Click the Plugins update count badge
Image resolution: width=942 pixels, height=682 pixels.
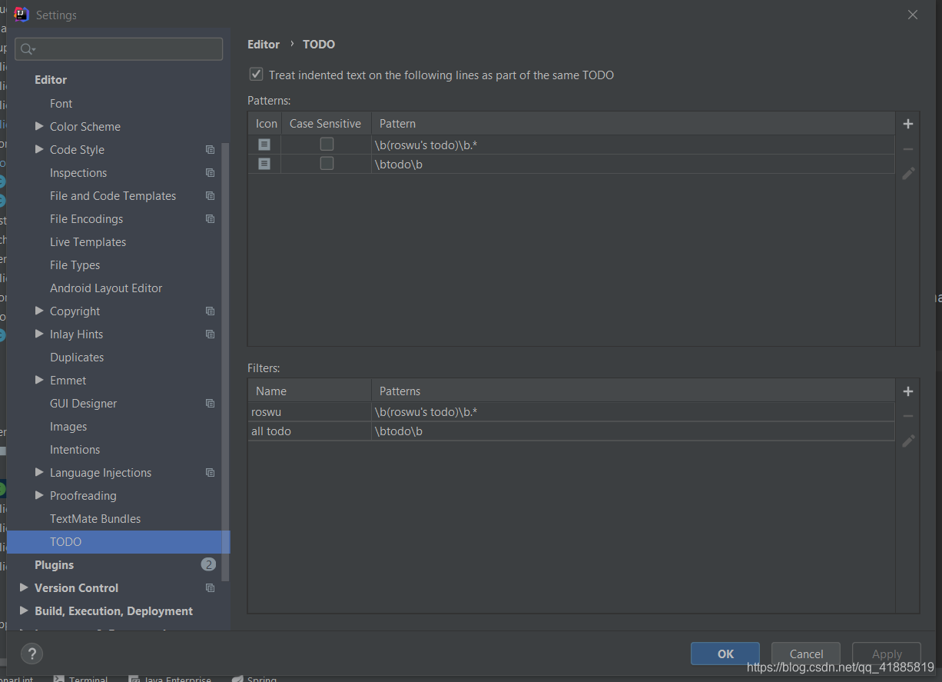tap(208, 564)
